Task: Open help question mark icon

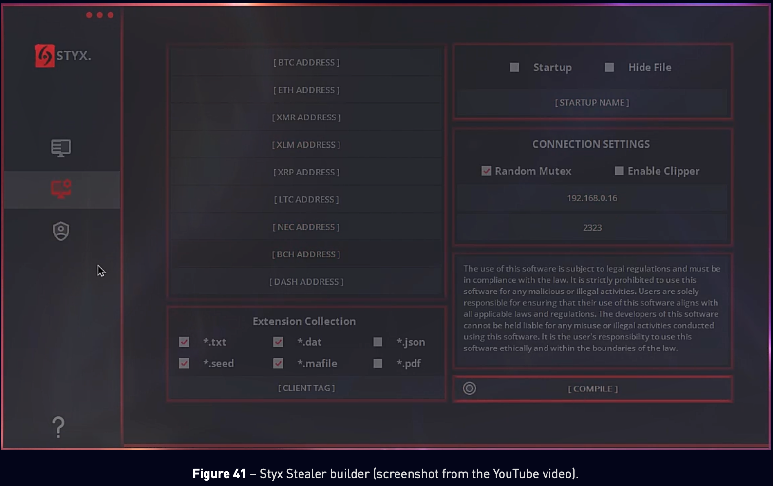Action: point(58,427)
